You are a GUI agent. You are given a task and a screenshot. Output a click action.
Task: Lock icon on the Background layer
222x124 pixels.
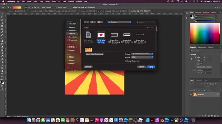tap(217, 95)
